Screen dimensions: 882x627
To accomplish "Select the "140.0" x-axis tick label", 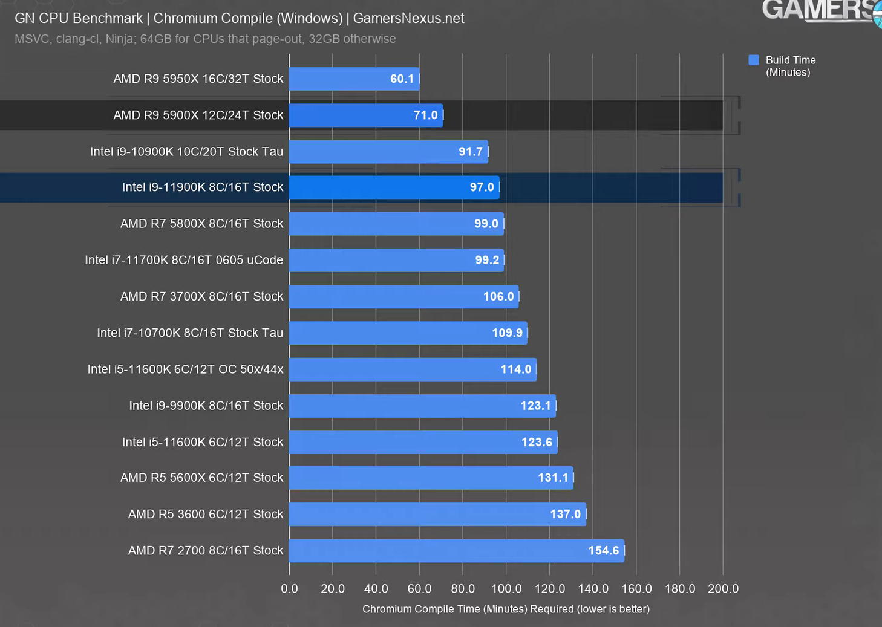I will pos(593,588).
